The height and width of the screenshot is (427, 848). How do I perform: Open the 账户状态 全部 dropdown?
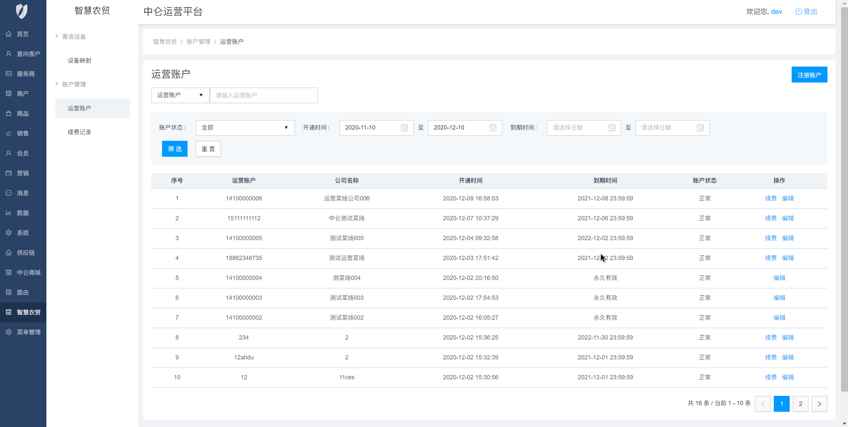[x=245, y=128]
